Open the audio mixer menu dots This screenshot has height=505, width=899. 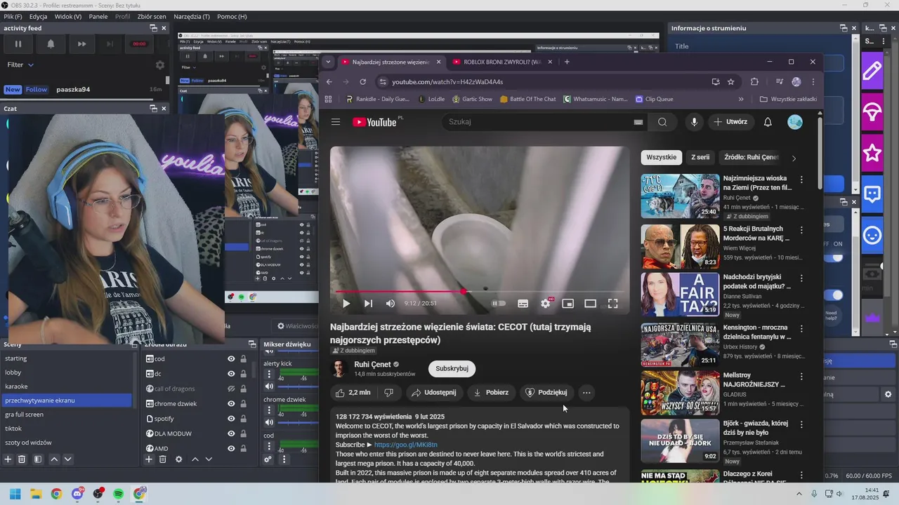pyautogui.click(x=284, y=460)
